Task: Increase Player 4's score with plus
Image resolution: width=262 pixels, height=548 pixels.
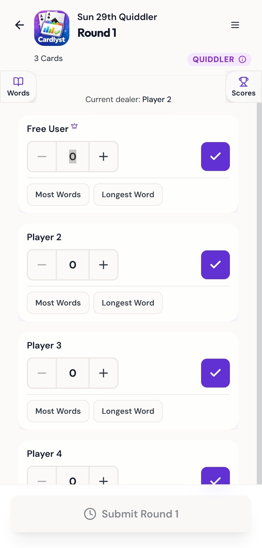Action: point(103,481)
